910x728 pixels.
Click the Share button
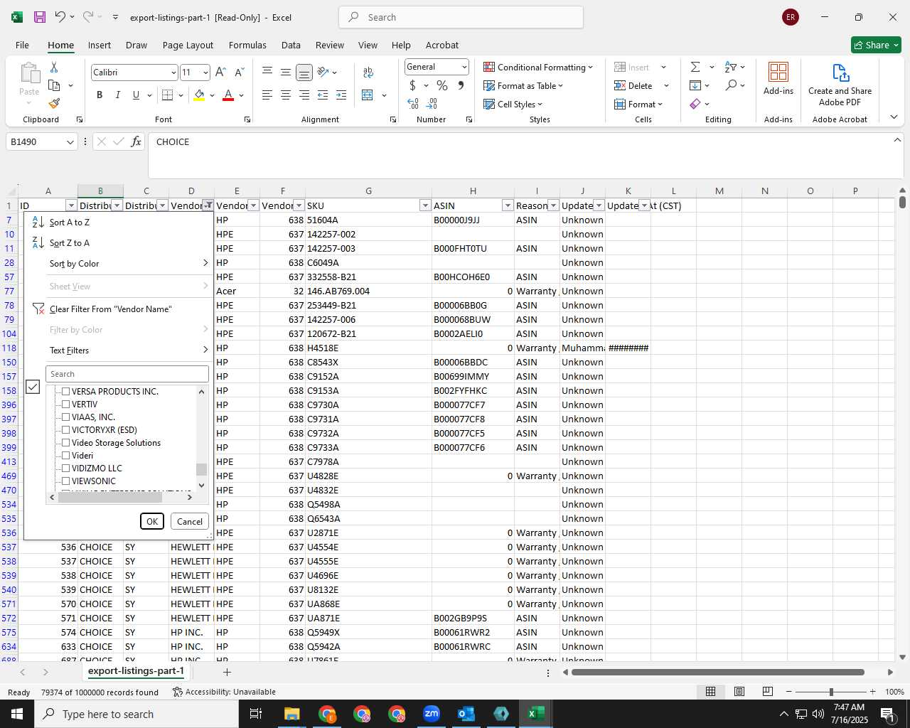pyautogui.click(x=876, y=45)
